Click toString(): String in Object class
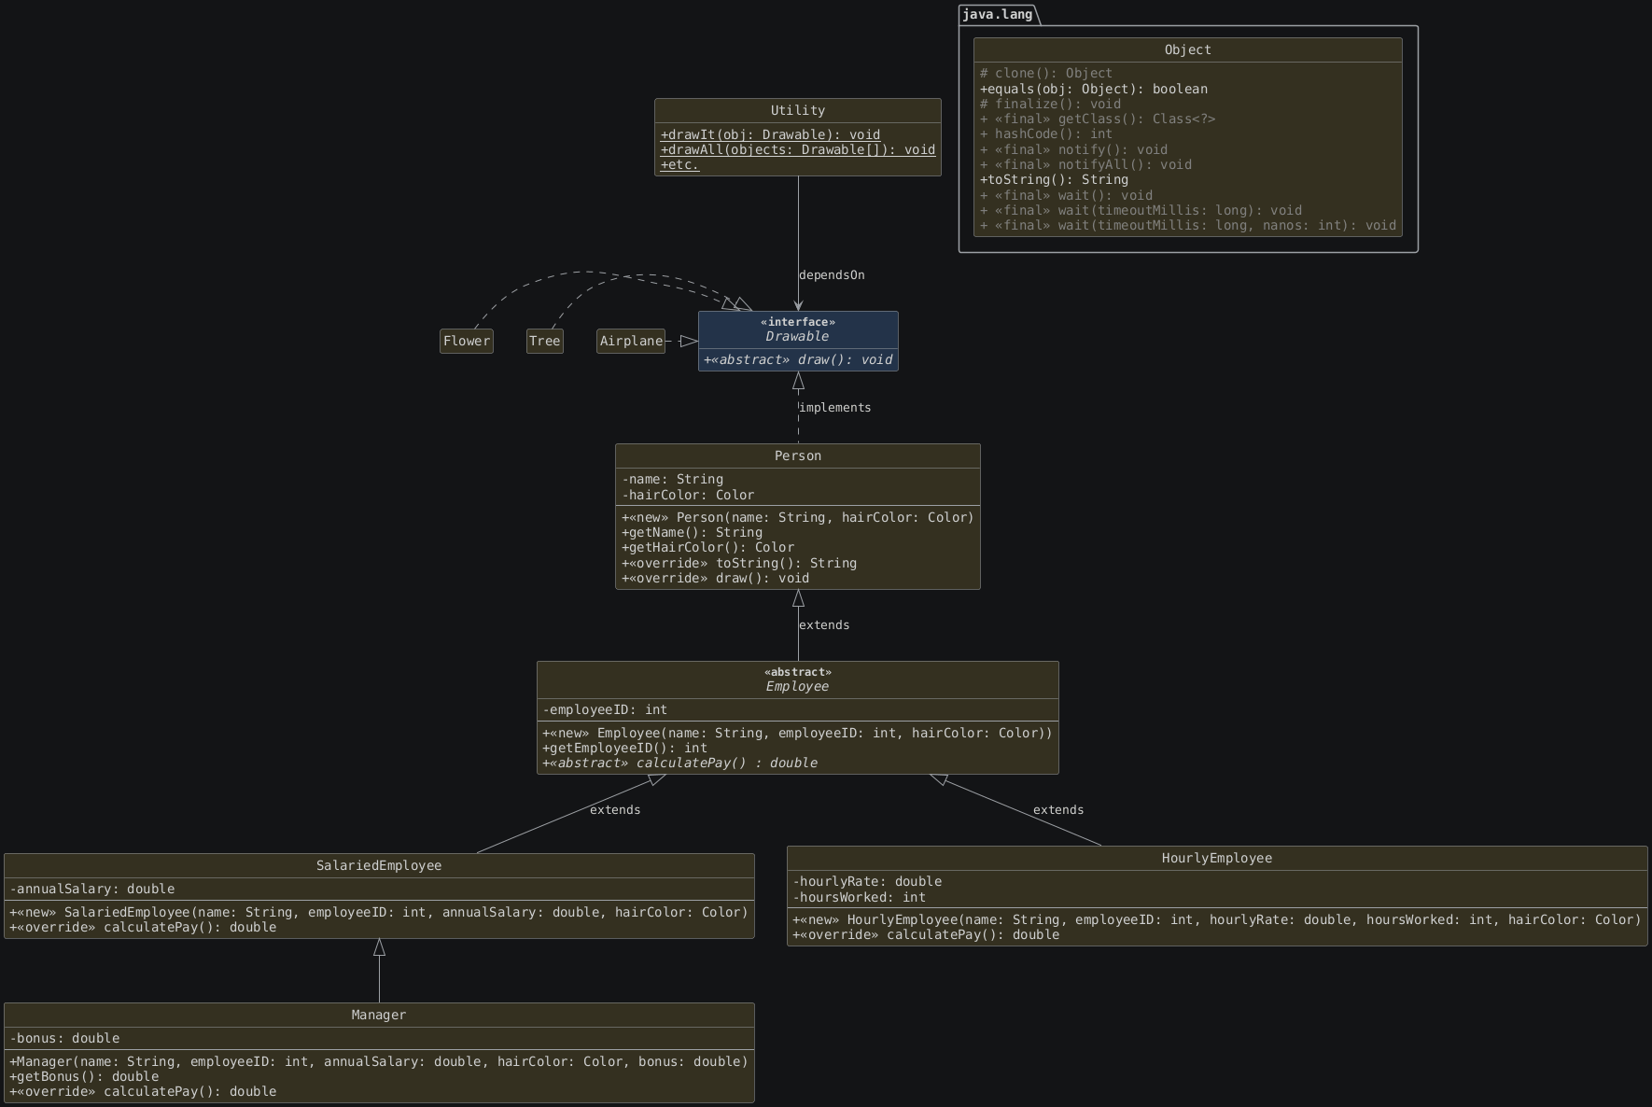1652x1107 pixels. (x=1055, y=179)
